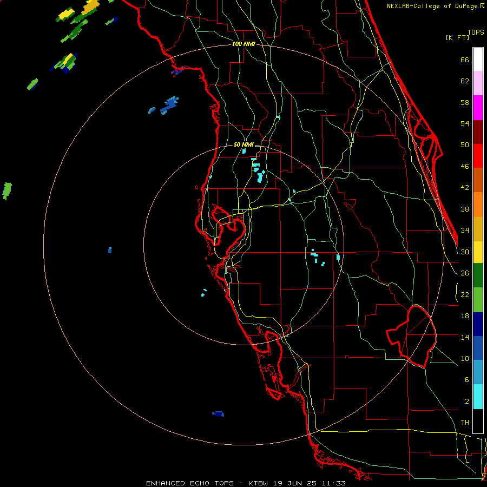Click the legend value 14
The width and height of the screenshot is (487, 487).
coord(465,337)
